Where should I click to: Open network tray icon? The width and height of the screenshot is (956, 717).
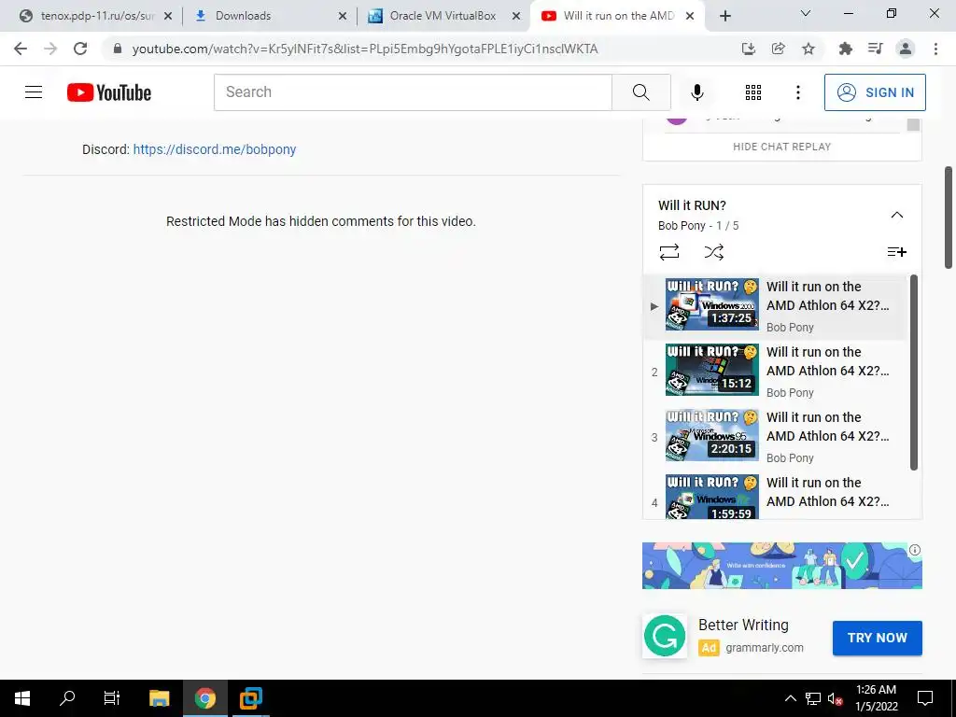click(x=813, y=698)
